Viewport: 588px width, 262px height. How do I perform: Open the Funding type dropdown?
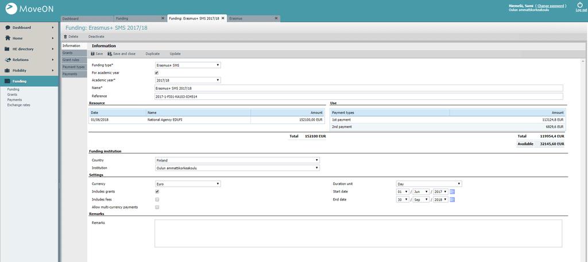pos(188,65)
